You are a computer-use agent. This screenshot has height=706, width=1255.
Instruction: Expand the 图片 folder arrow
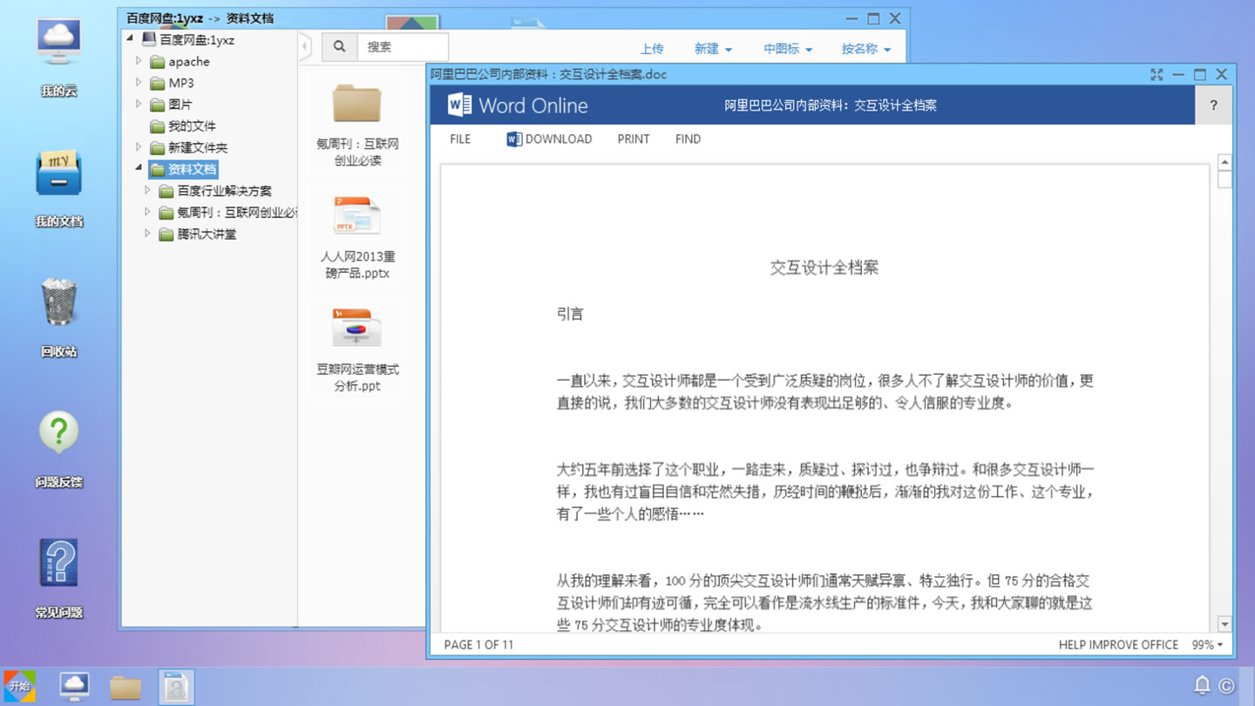click(x=139, y=104)
